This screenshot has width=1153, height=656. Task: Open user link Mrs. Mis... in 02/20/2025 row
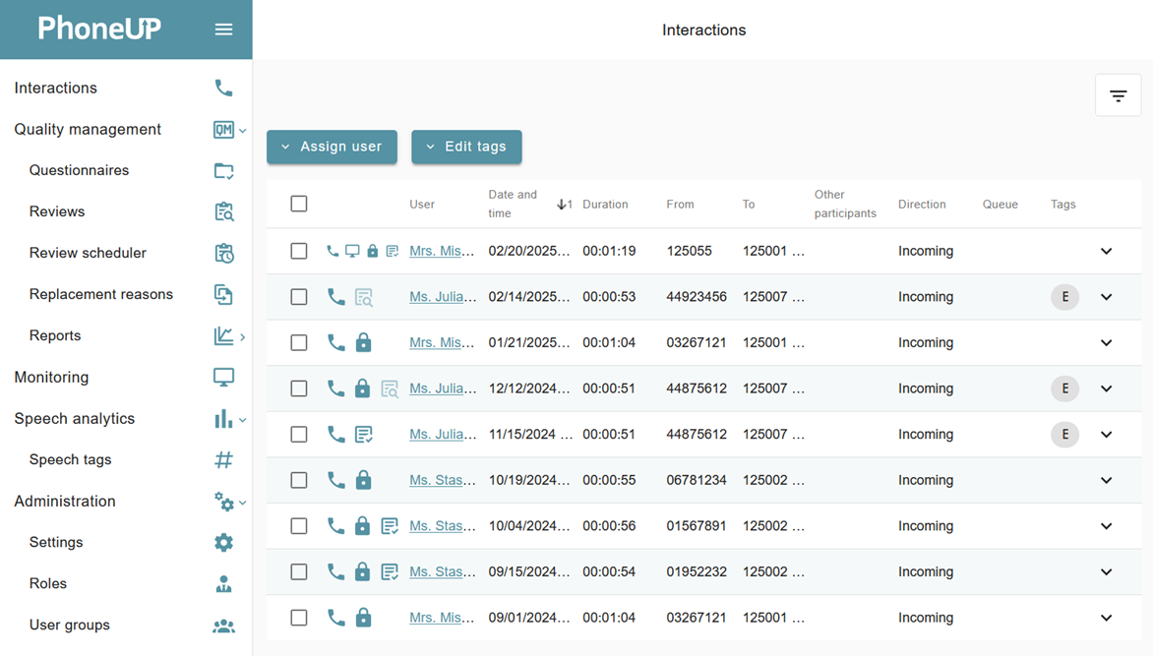coord(442,251)
